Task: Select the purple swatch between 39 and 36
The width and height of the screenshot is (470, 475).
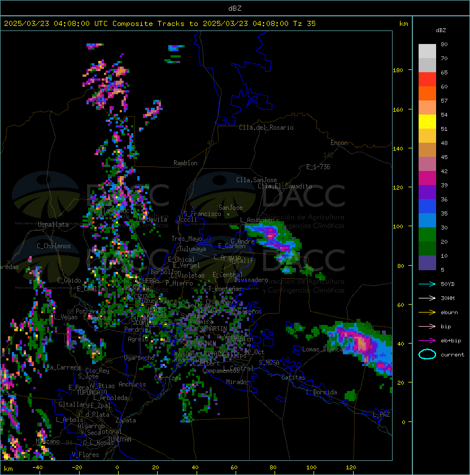Action: point(427,192)
